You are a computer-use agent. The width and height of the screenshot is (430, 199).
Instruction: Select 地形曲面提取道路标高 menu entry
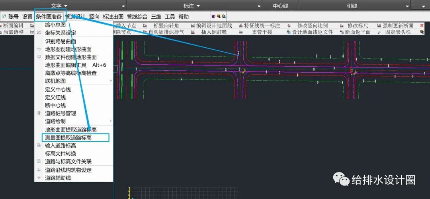71,130
